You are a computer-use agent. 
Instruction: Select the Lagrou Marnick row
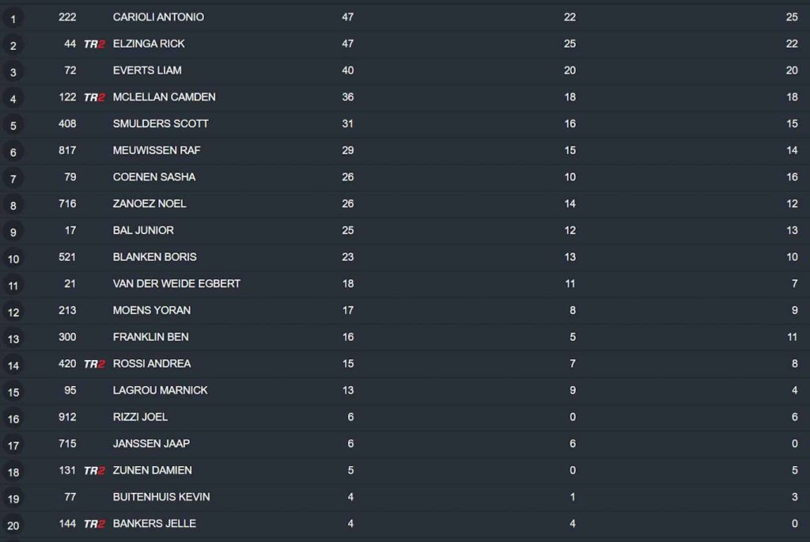pos(396,390)
